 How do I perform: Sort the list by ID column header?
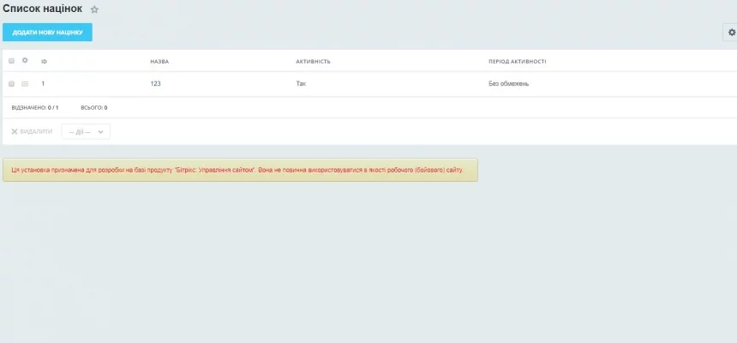[44, 62]
